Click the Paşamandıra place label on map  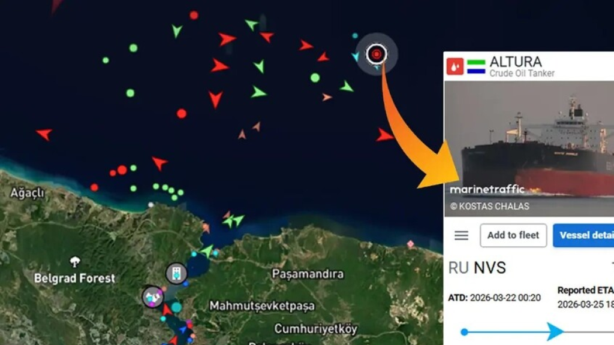308,274
